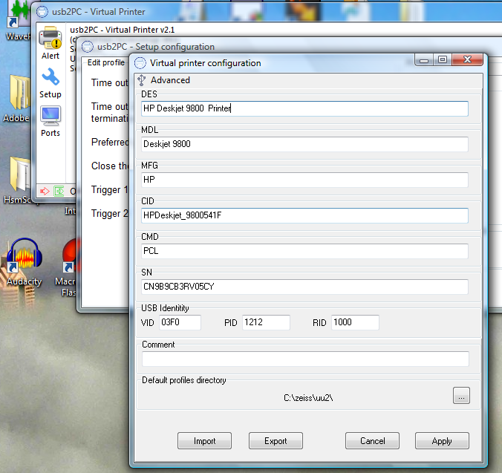Click the green export icon in usb2PC status bar

click(x=59, y=192)
